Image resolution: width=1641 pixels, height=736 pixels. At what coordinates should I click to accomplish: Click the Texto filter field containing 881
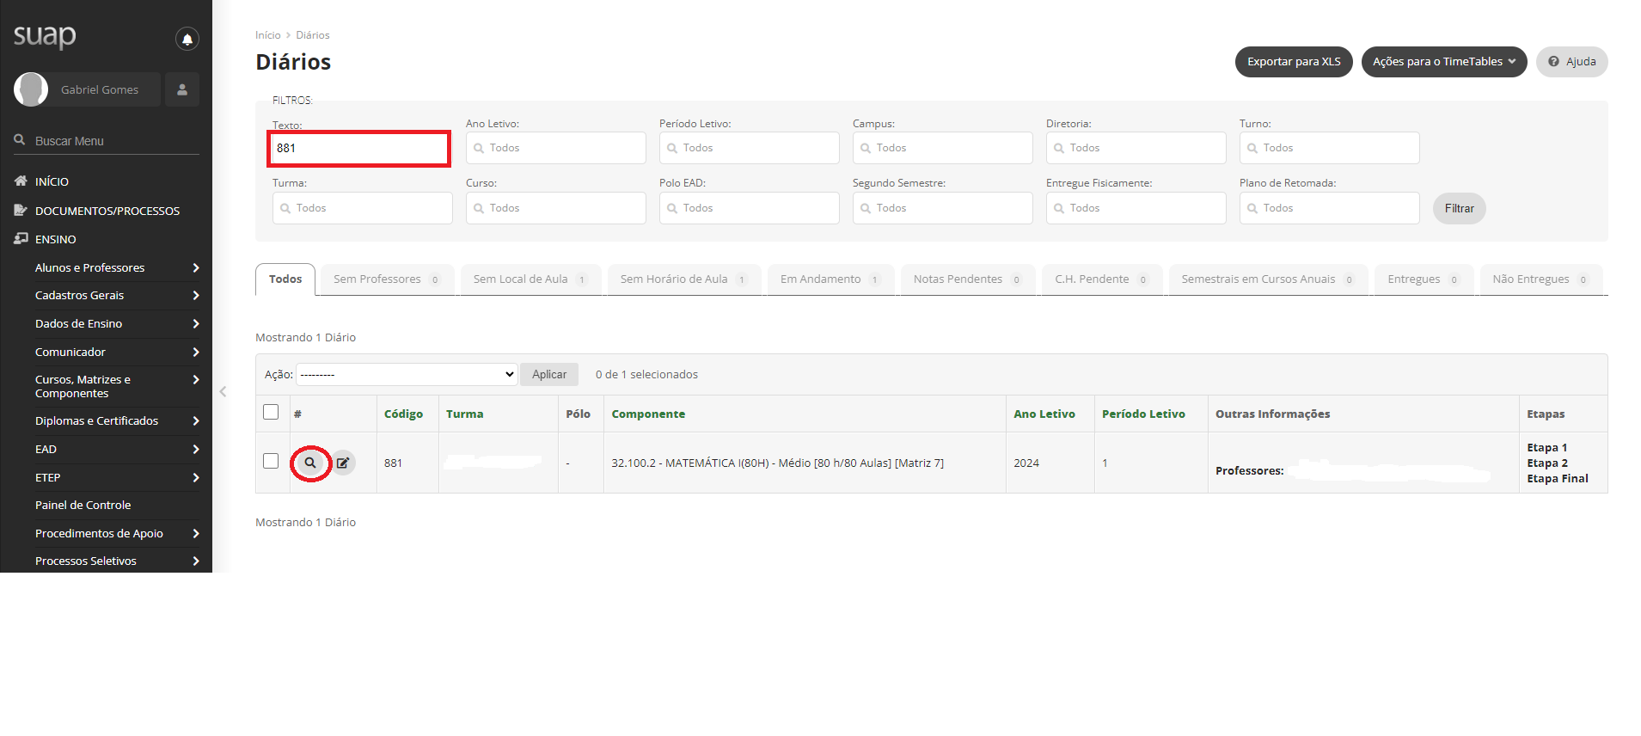(x=359, y=148)
